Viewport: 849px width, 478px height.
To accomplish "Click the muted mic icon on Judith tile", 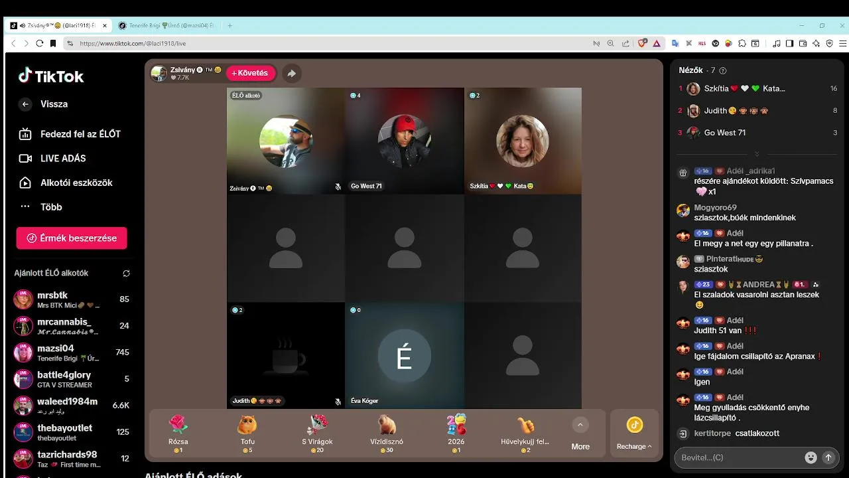I will click(338, 401).
